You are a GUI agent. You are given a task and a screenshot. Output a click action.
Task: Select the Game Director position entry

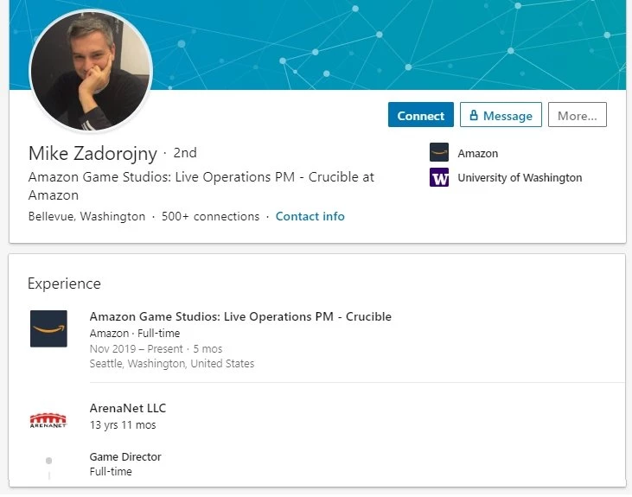(x=125, y=457)
